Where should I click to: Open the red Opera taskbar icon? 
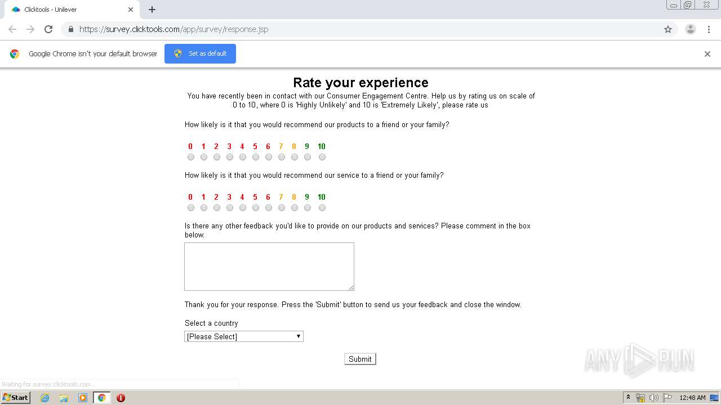(x=121, y=398)
